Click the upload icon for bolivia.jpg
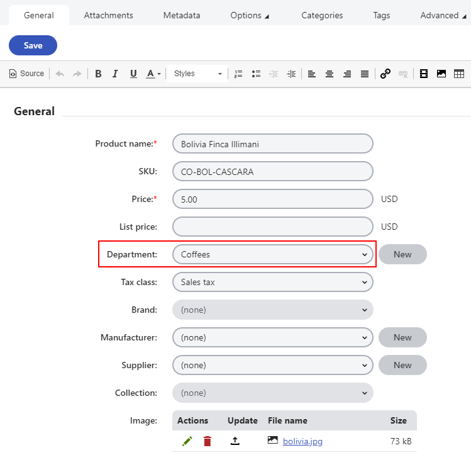This screenshot has width=471, height=455. pyautogui.click(x=235, y=441)
